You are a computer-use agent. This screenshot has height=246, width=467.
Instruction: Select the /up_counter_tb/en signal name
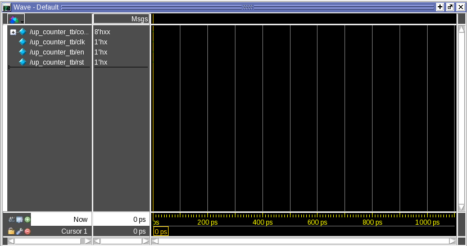57,52
